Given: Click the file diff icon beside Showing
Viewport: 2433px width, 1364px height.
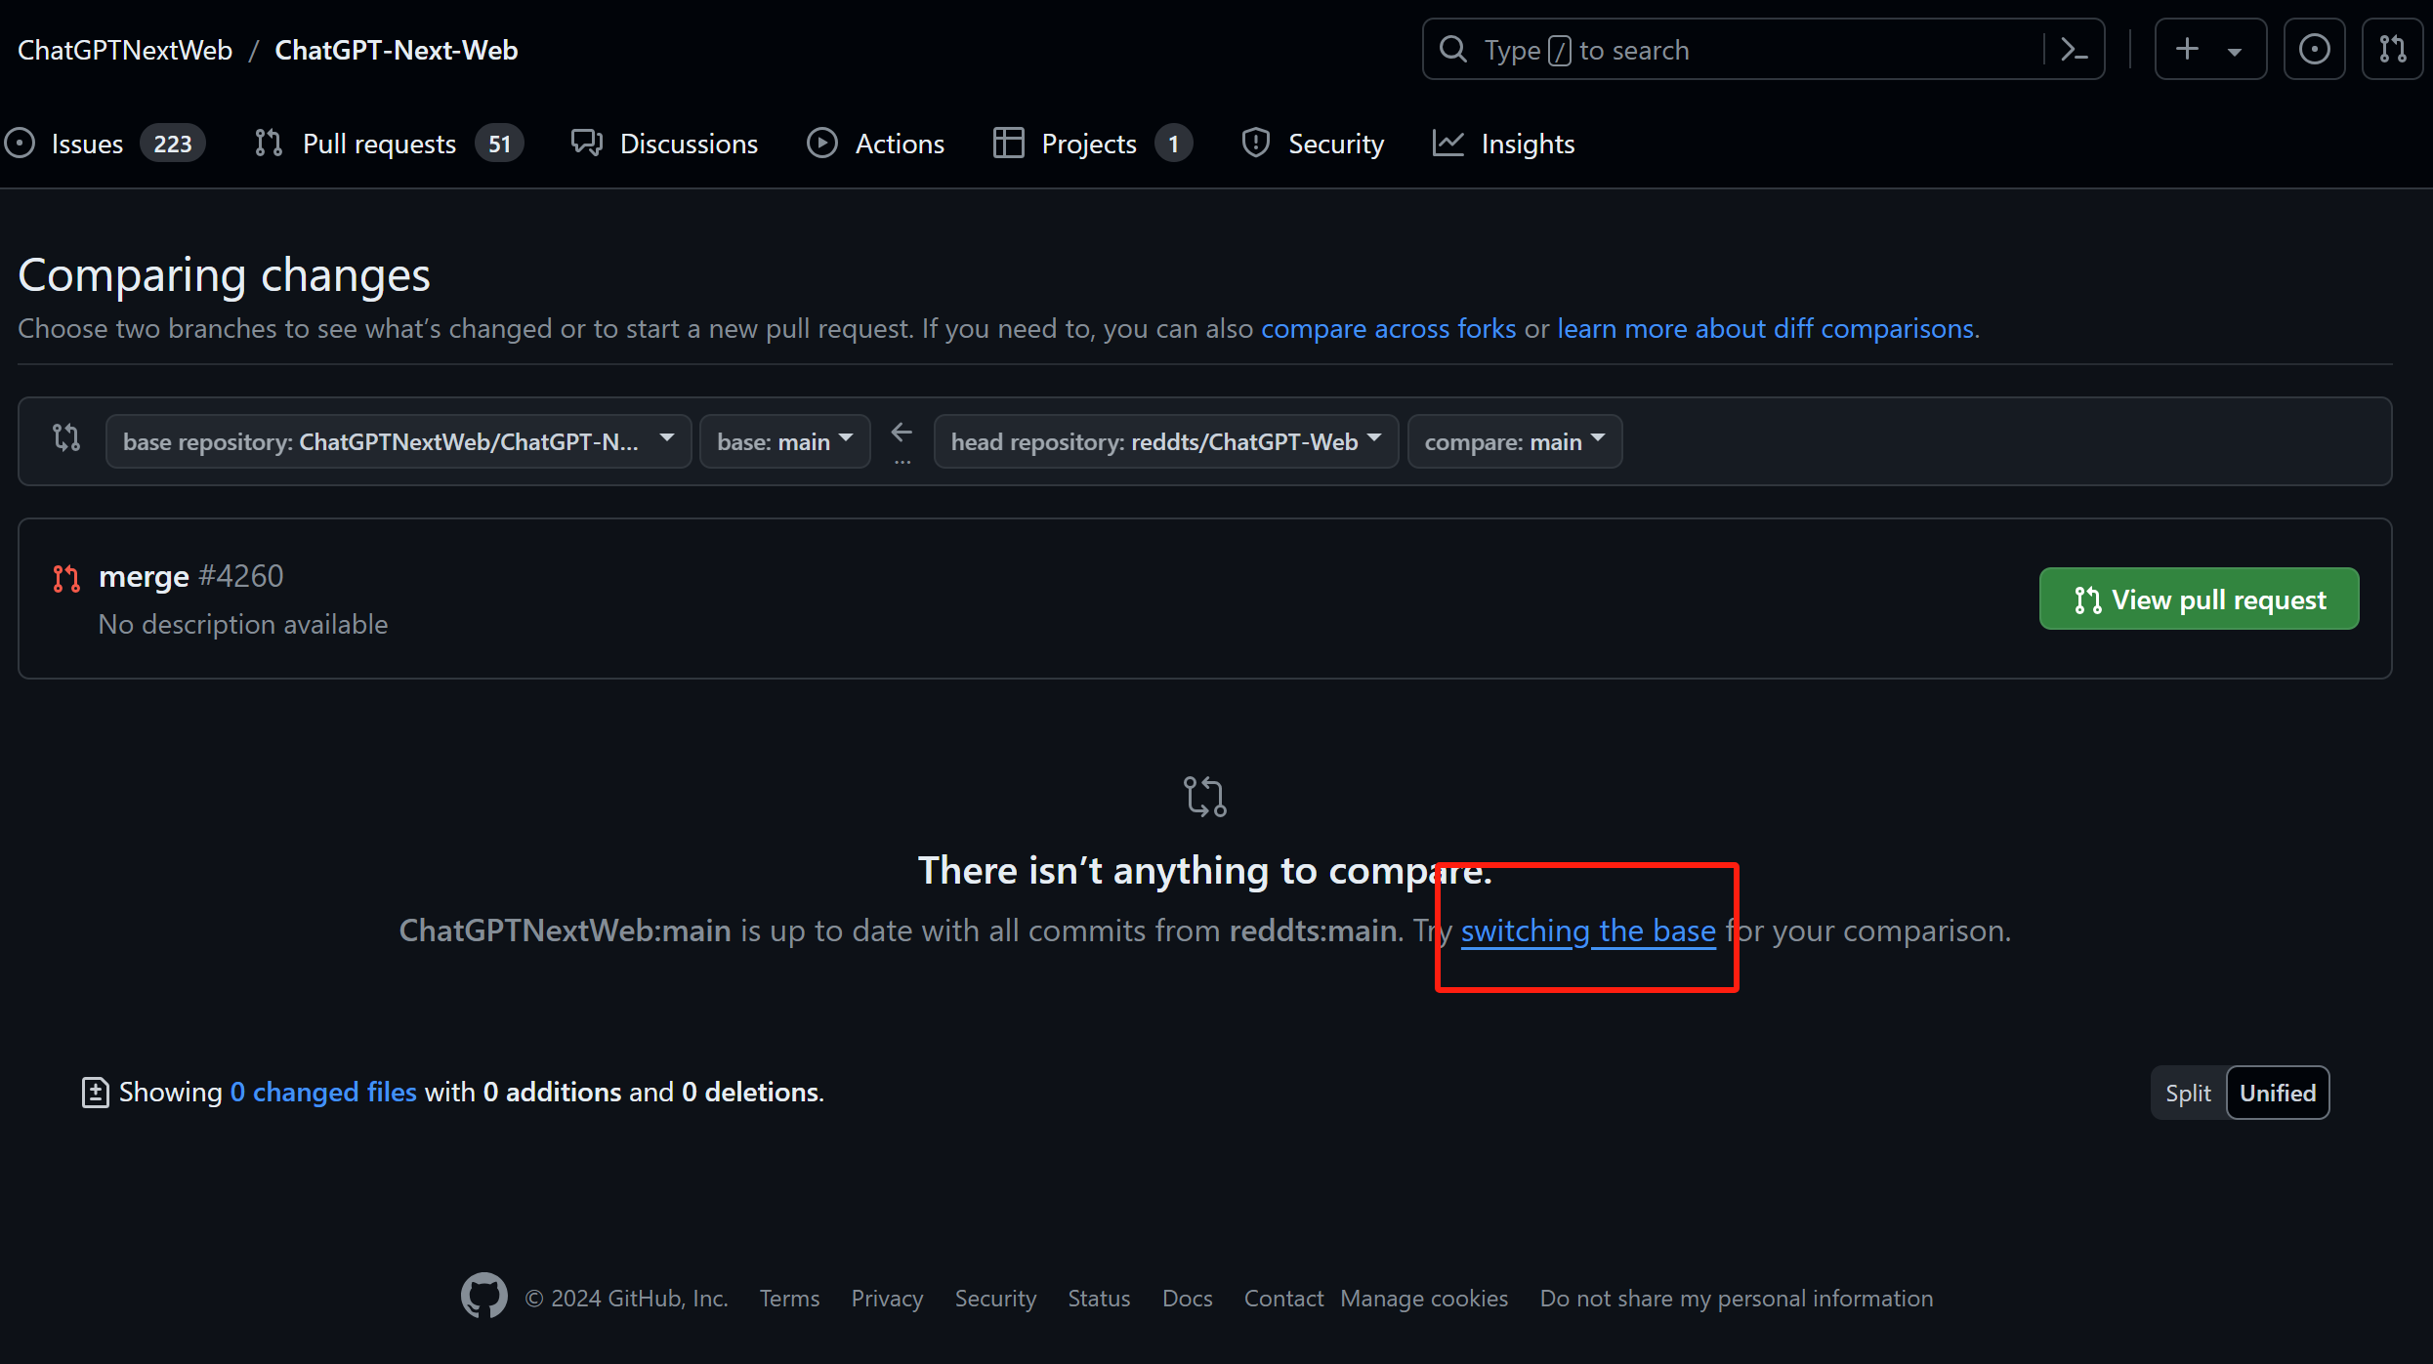Looking at the screenshot, I should pos(95,1092).
